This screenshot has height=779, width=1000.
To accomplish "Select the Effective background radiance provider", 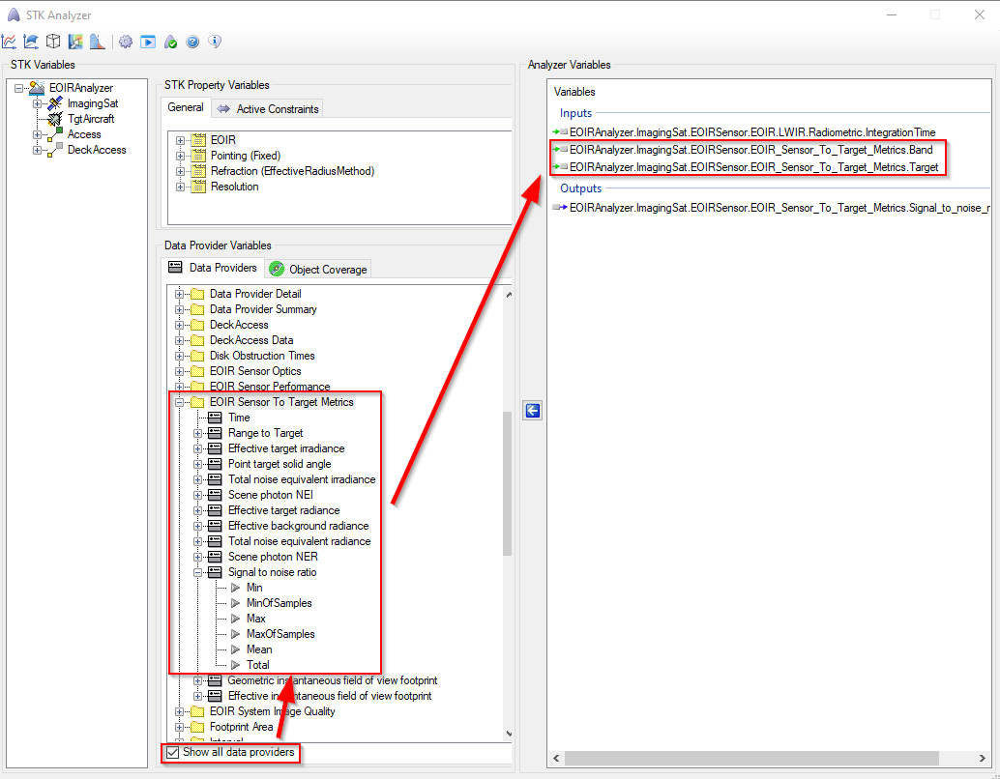I will click(299, 526).
